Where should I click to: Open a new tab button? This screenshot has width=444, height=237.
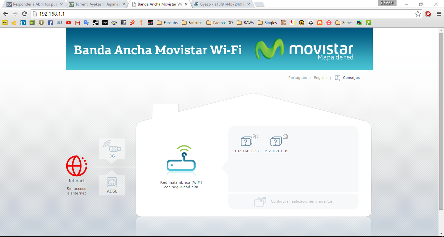tap(259, 5)
